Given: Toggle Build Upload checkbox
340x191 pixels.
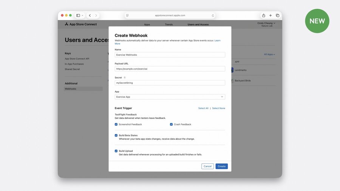Looking at the screenshot, I should pos(116,151).
